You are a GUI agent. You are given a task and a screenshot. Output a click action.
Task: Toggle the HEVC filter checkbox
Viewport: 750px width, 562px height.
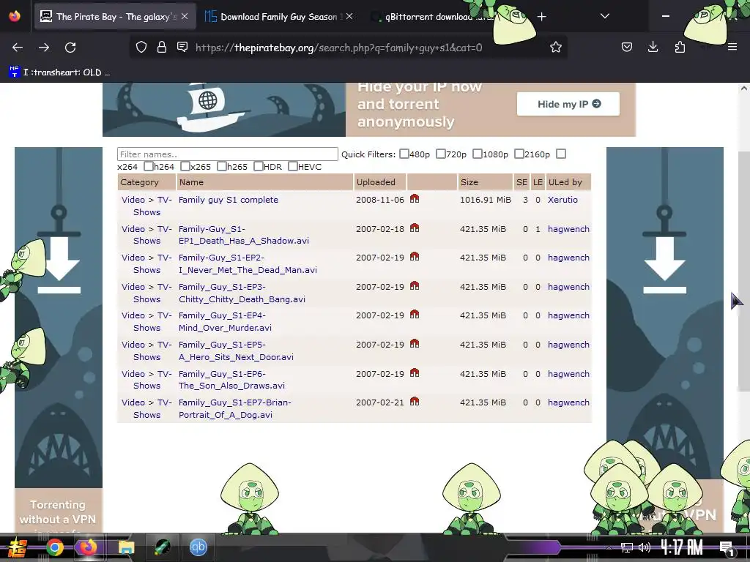(x=293, y=166)
